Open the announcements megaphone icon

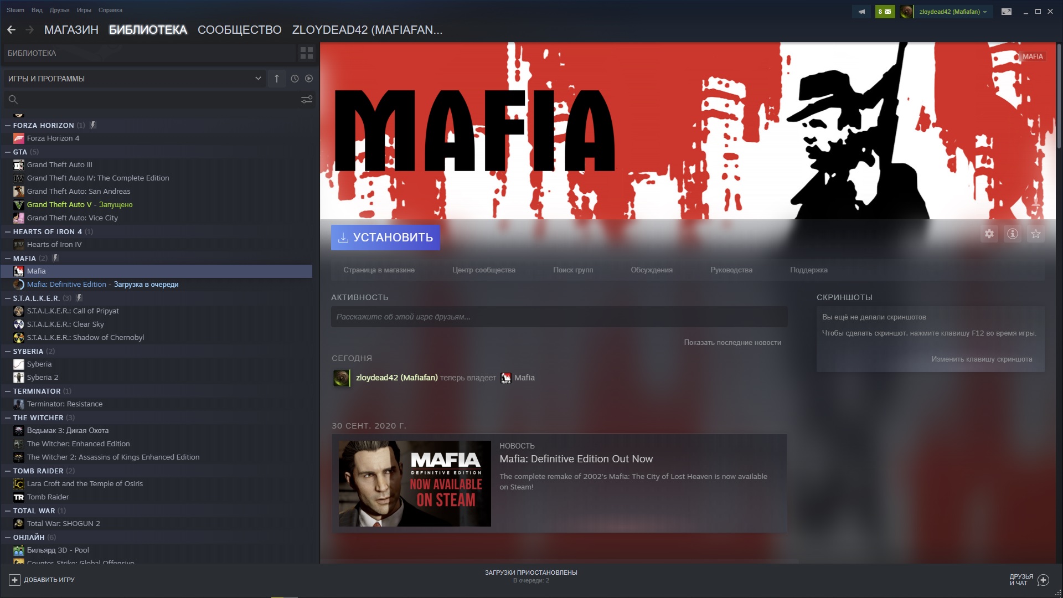(861, 12)
